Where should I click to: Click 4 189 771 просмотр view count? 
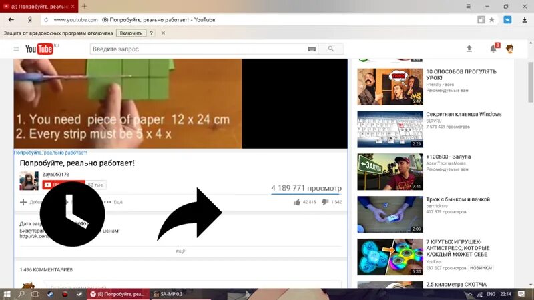point(306,188)
